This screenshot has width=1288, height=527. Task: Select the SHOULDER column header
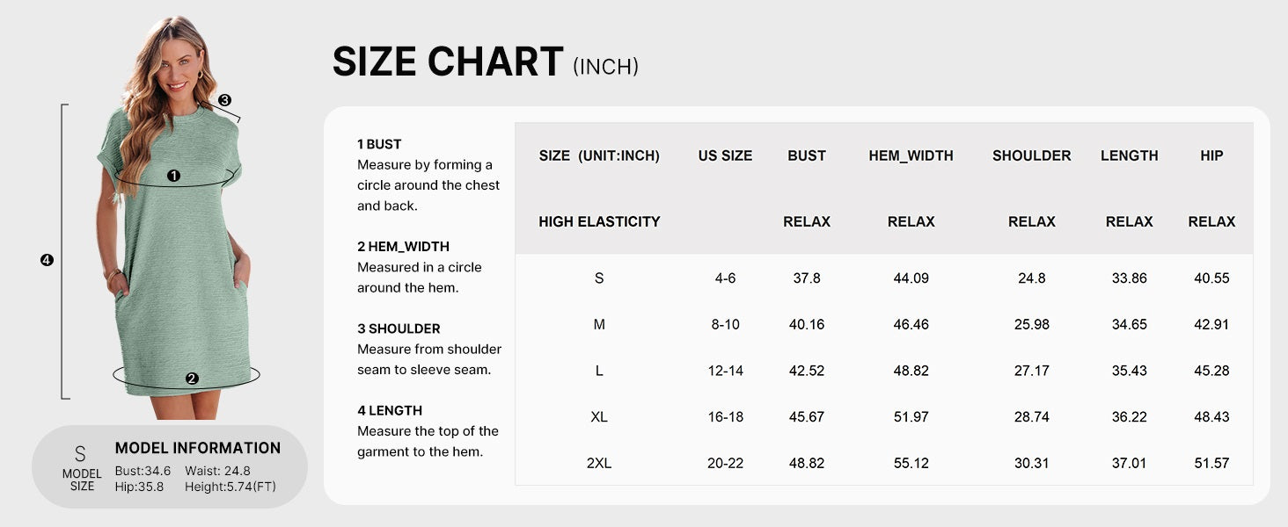tap(1031, 155)
